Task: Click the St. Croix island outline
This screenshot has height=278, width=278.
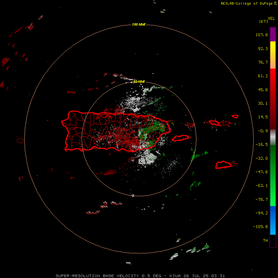Action: (x=224, y=165)
